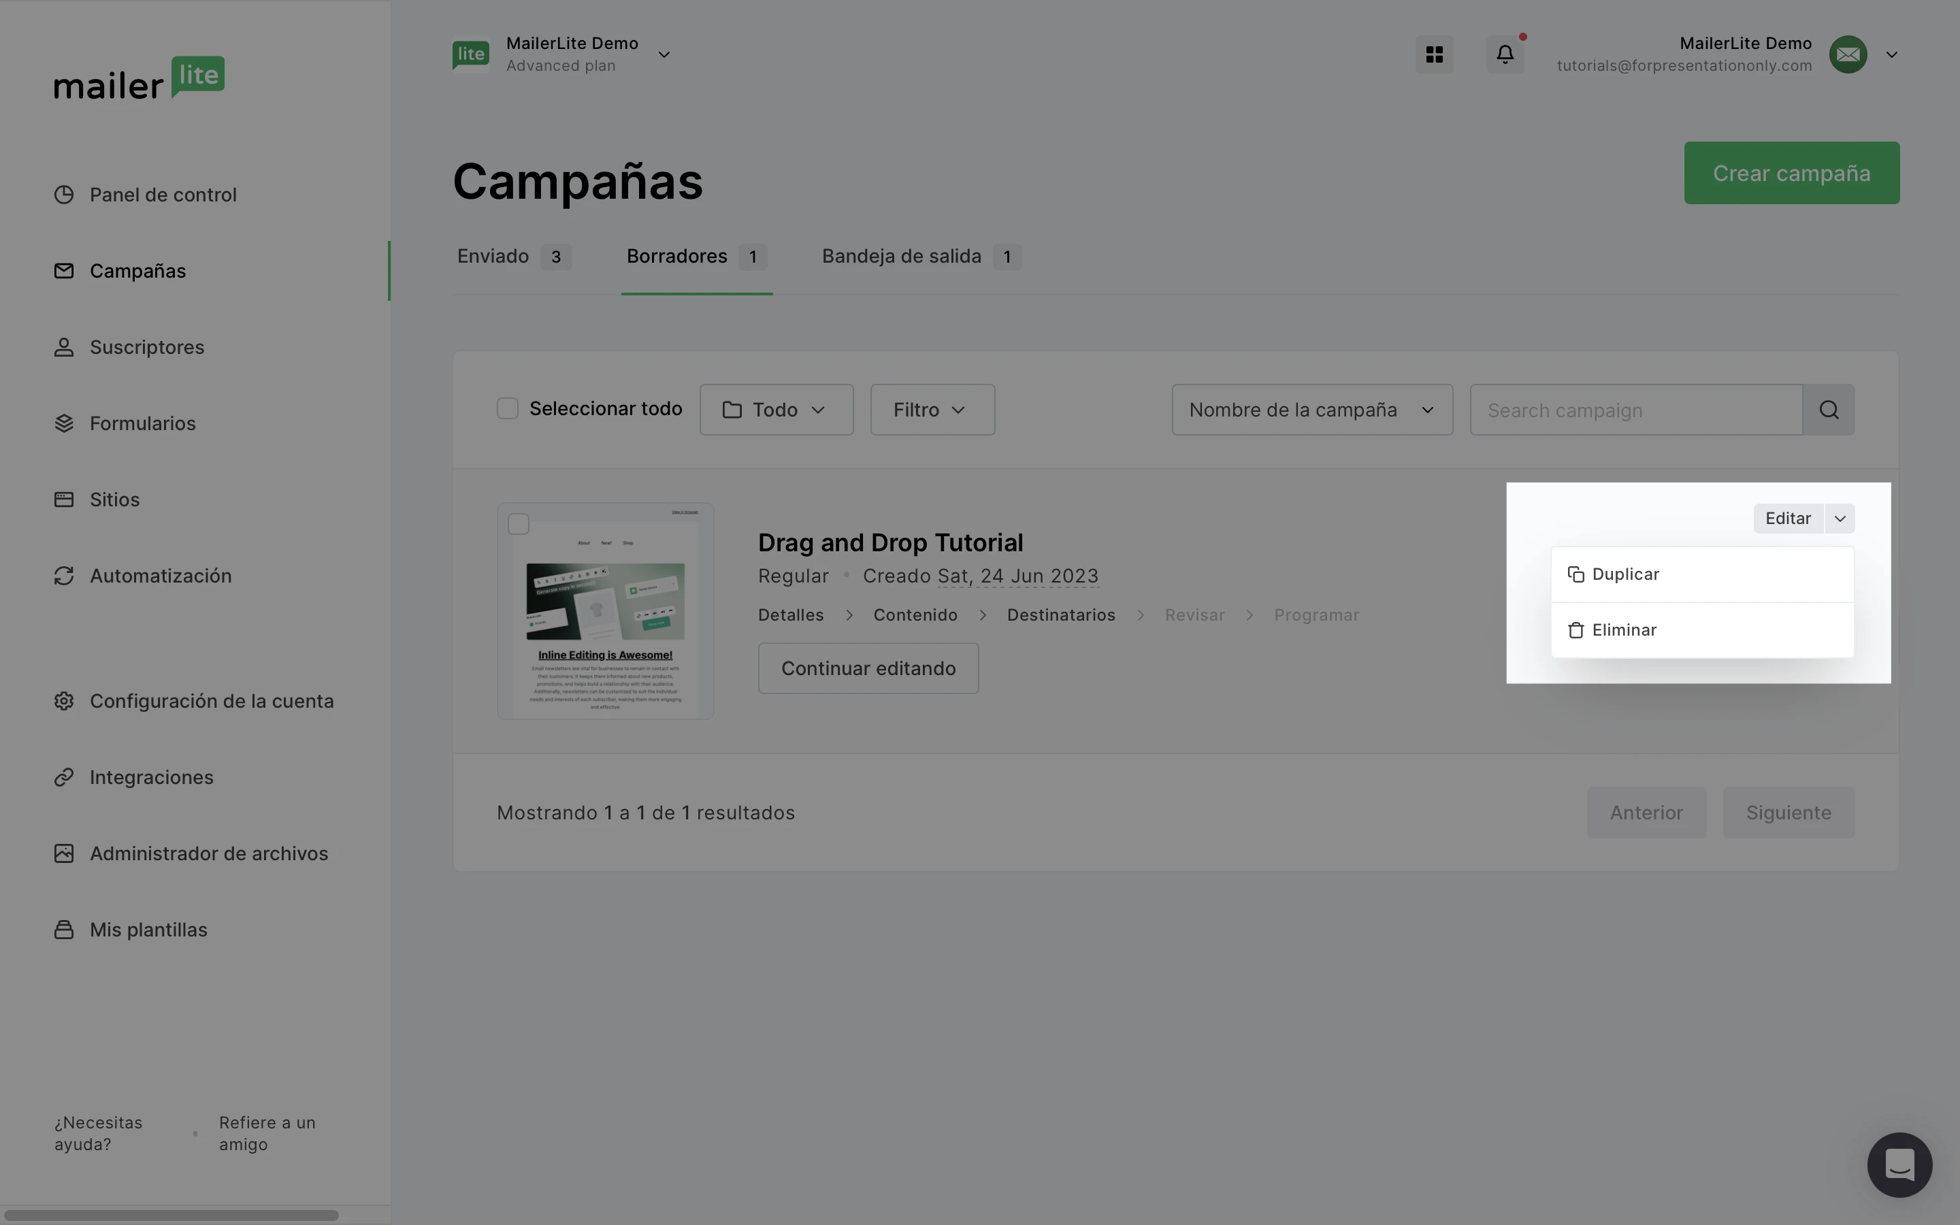Expand the Todo folder dropdown
The width and height of the screenshot is (1960, 1225).
click(776, 410)
